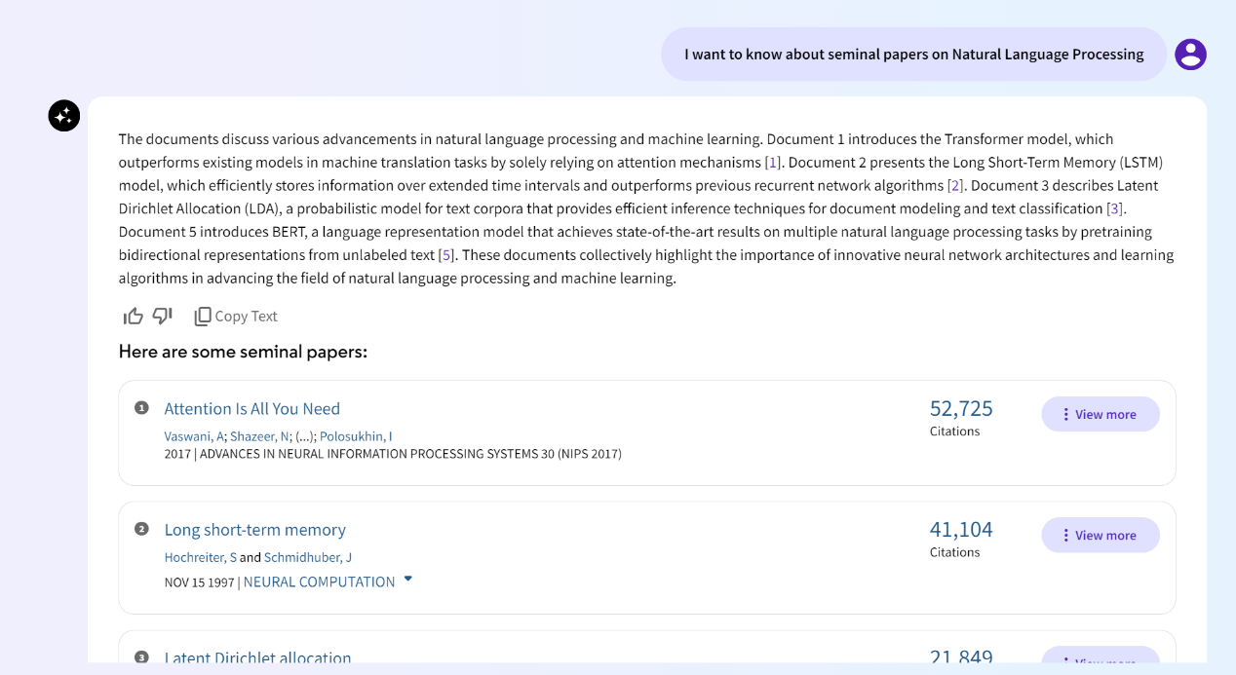Open the Attention Is All You Need title

click(251, 409)
